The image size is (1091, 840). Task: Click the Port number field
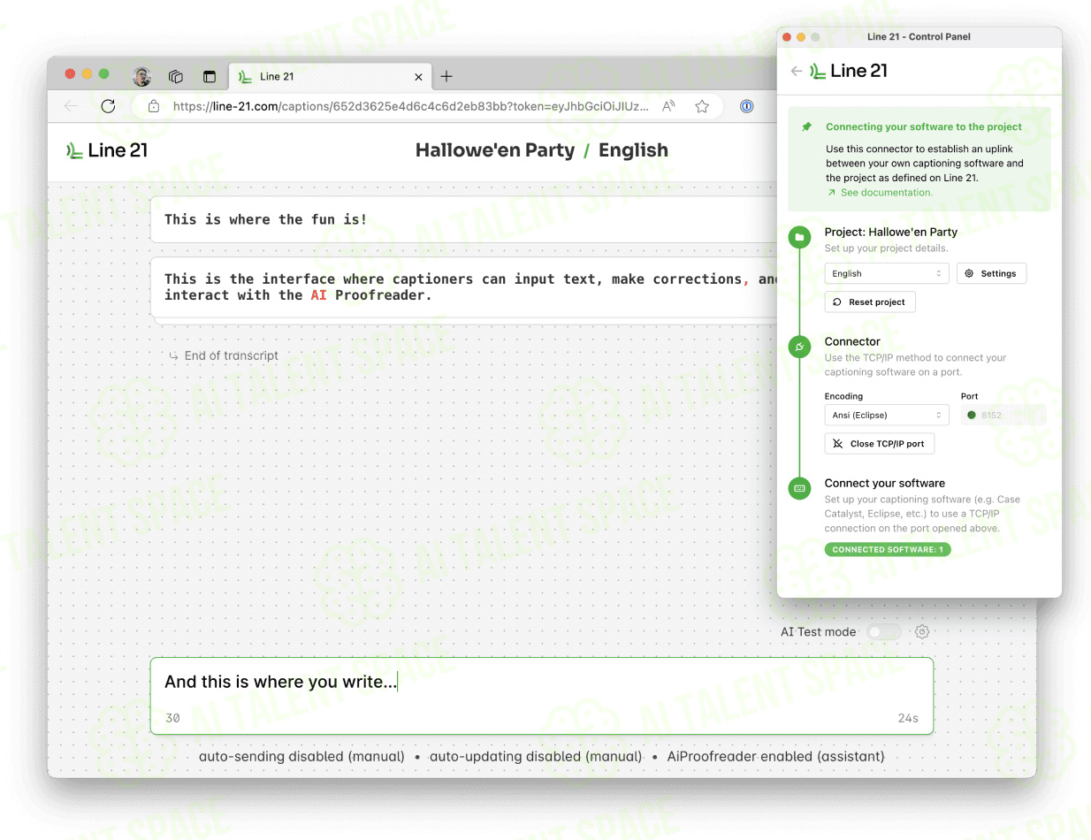click(1003, 415)
